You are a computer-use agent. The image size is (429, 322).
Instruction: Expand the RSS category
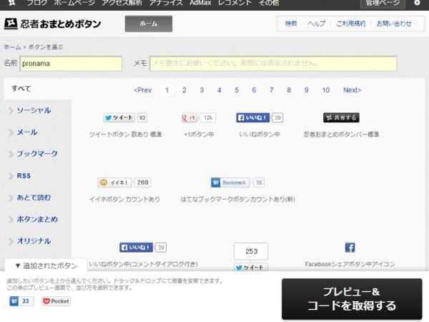(x=24, y=176)
